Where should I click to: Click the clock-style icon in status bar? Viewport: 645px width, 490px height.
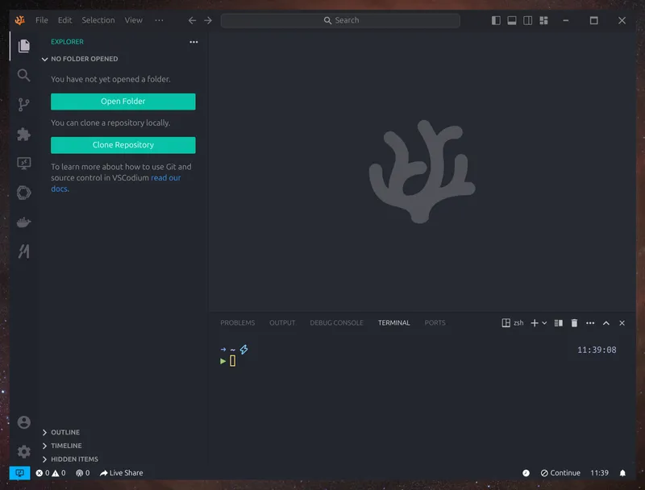(526, 473)
